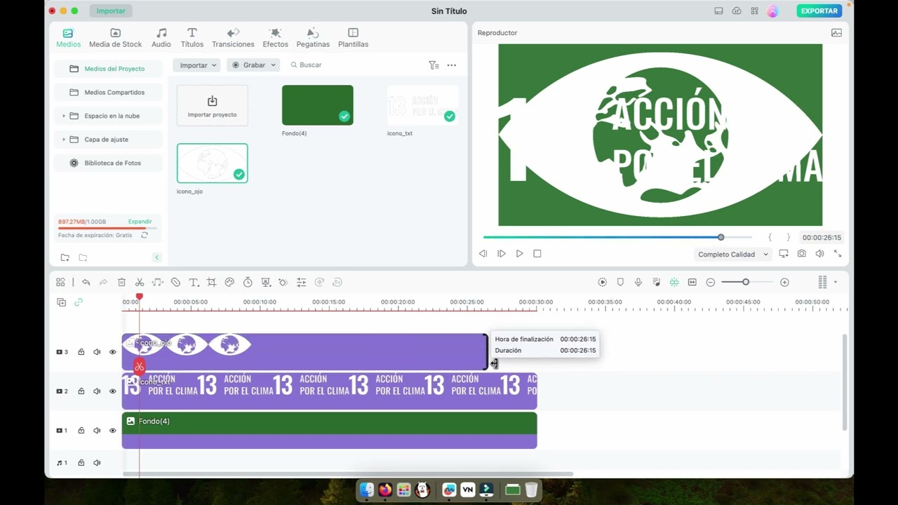This screenshot has height=505, width=898.
Task: Undo the last action
Action: 86,282
